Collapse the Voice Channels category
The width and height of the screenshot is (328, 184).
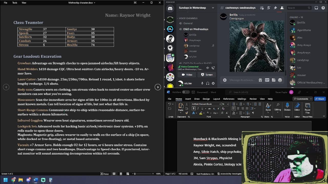pyautogui.click(x=188, y=18)
